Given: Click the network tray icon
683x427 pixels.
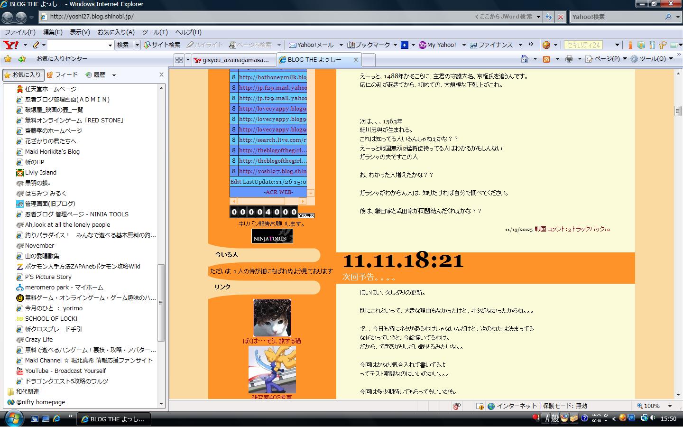Looking at the screenshot, I should (x=644, y=418).
